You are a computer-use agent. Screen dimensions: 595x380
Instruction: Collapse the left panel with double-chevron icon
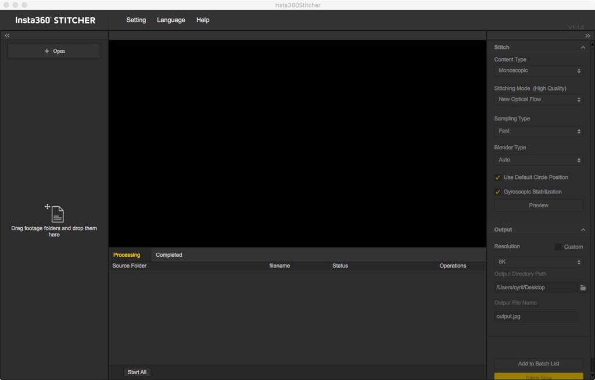[7, 35]
